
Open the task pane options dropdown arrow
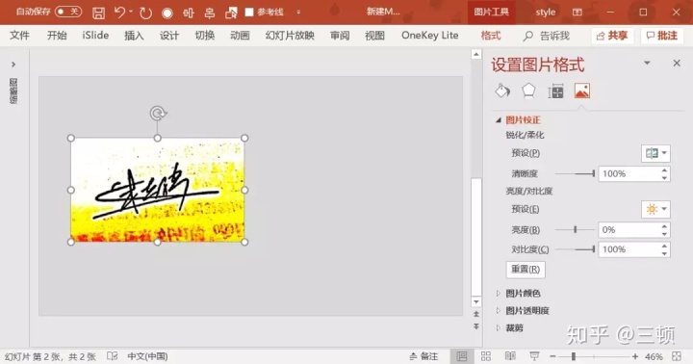pyautogui.click(x=647, y=64)
